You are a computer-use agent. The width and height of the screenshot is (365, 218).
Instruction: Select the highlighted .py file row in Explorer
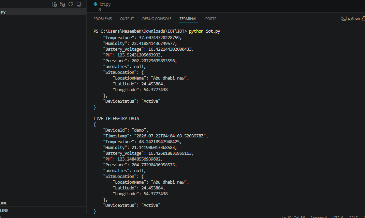(43, 12)
